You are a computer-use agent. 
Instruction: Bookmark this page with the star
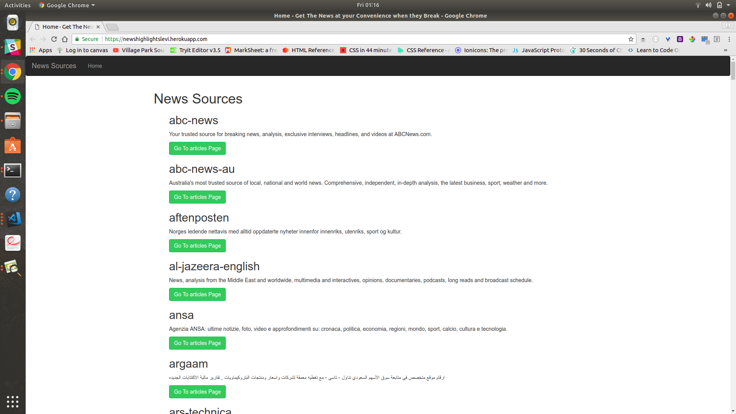(631, 39)
